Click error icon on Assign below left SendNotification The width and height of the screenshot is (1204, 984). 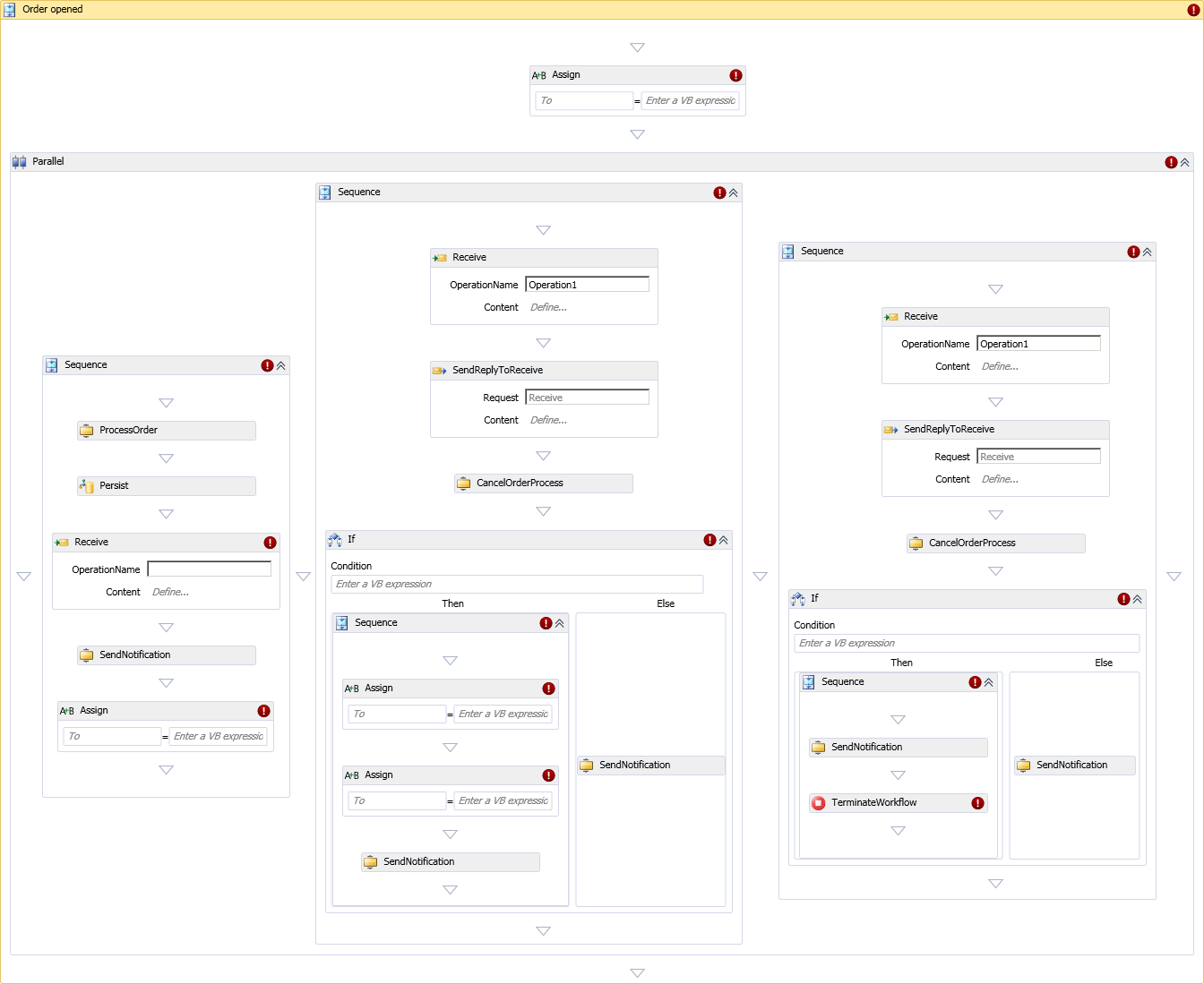tap(263, 711)
